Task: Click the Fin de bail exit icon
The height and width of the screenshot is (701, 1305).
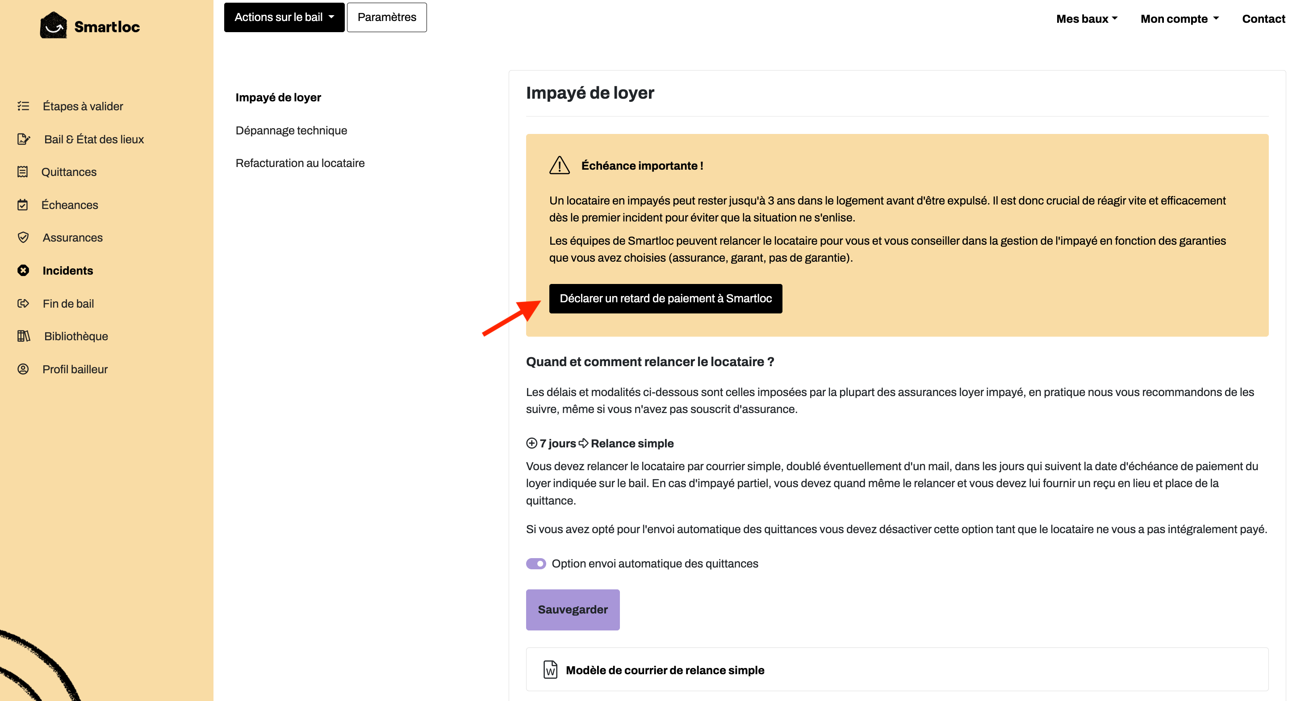Action: [x=23, y=304]
